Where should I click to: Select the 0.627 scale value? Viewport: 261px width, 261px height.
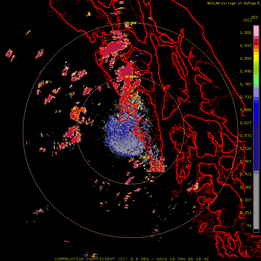[x=246, y=123]
